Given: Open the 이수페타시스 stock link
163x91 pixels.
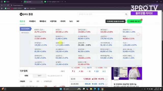Looking at the screenshot, I should pyautogui.click(x=60, y=49).
